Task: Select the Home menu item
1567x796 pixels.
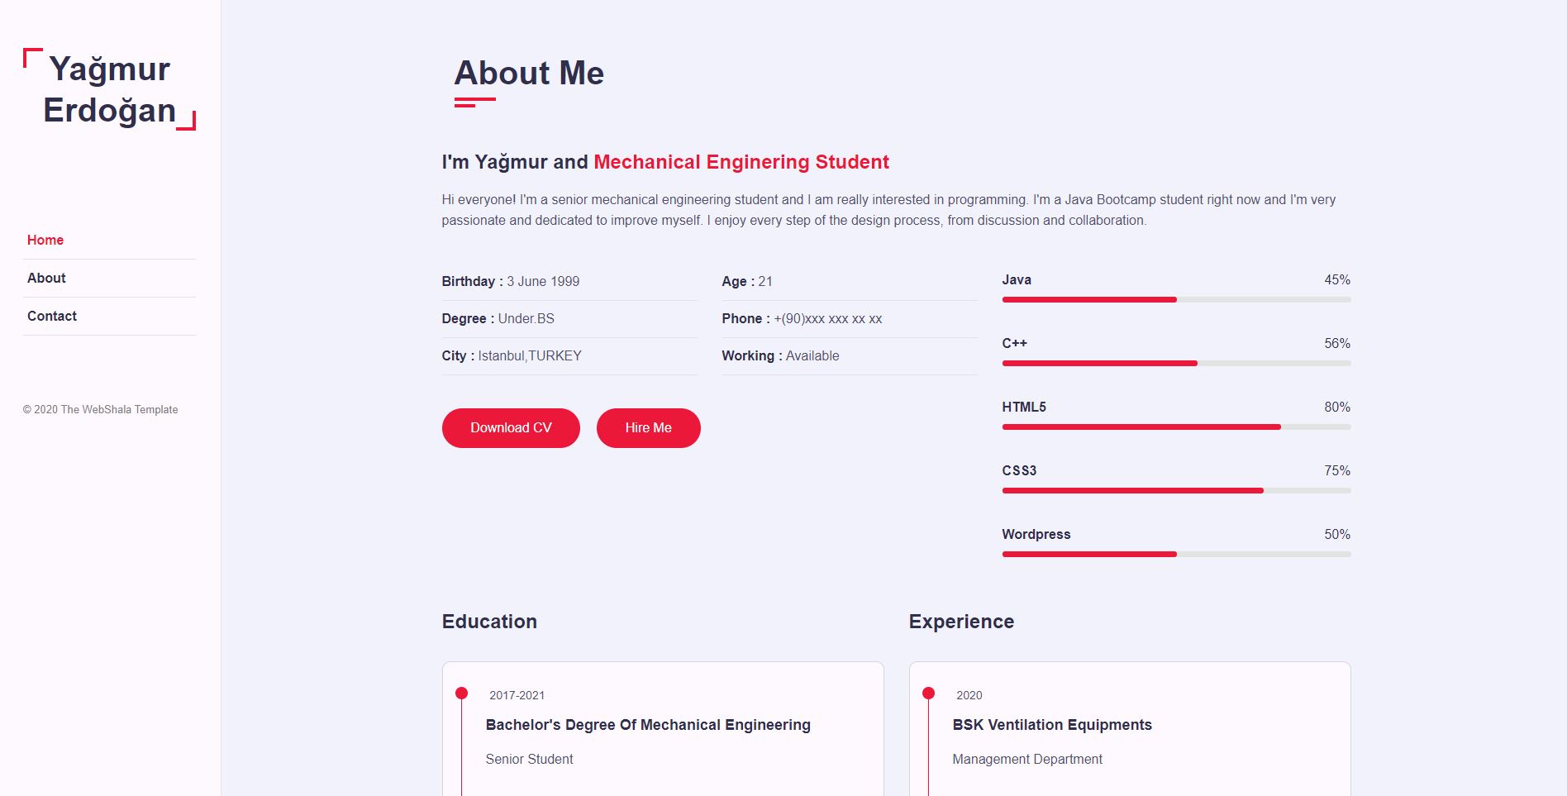Action: pyautogui.click(x=45, y=240)
